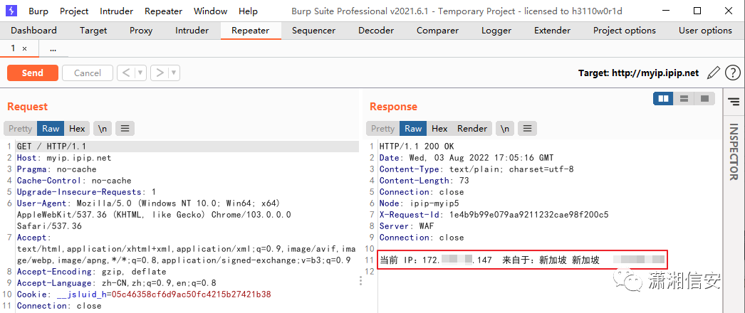The image size is (745, 313).
Task: Open the Intruder menu
Action: point(116,11)
